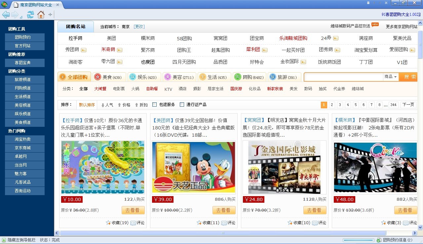This screenshot has height=244, width=423.
Task: Toggle 隐藏左侧导航栏 in the status bar
Action: [4, 240]
